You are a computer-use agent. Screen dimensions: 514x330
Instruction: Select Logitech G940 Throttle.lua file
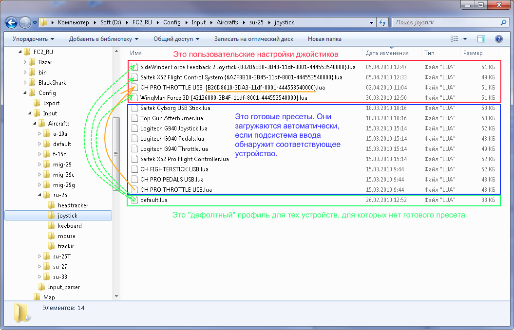[x=174, y=148]
